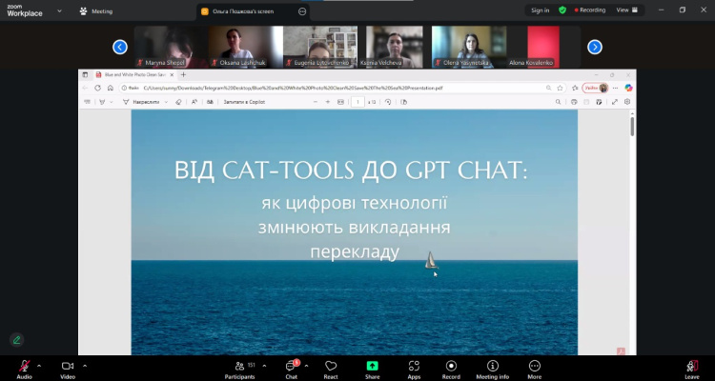The width and height of the screenshot is (715, 381).
Task: Select Ksenia Velcheva's video thumbnail
Action: 395,47
